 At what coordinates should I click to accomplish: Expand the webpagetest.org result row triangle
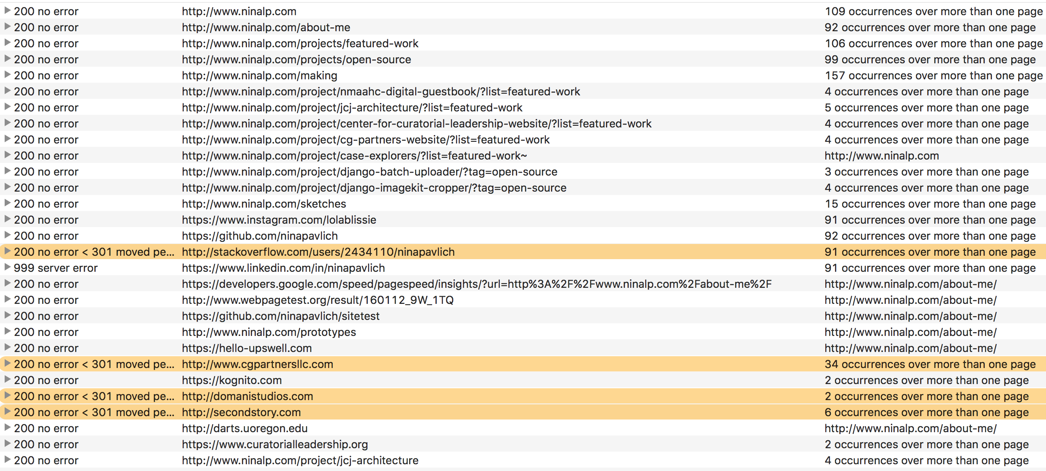point(7,299)
